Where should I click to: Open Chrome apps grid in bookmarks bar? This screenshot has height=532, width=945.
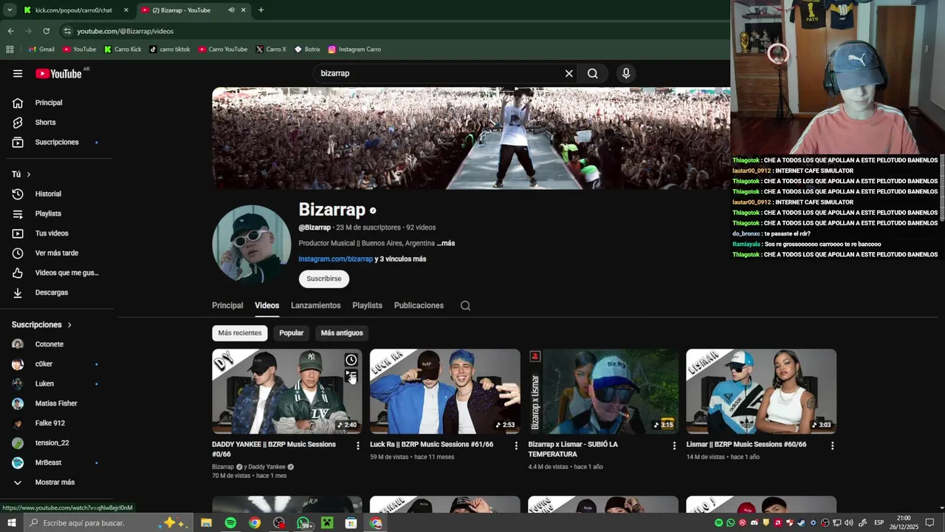(x=10, y=50)
